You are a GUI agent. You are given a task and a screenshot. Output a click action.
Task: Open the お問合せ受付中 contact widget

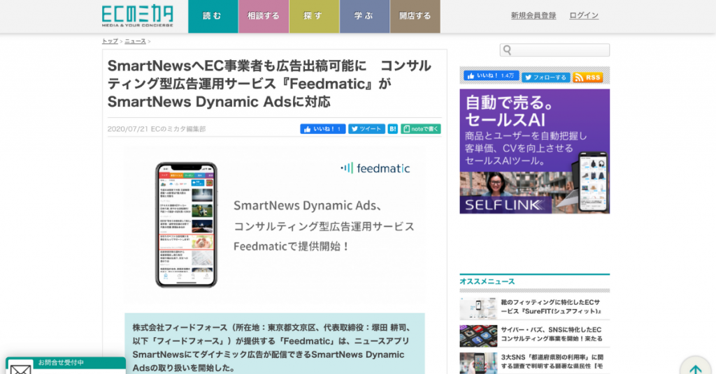66,366
